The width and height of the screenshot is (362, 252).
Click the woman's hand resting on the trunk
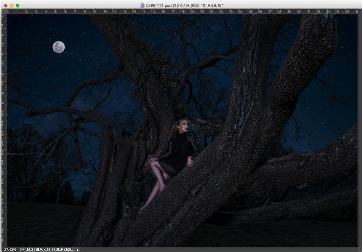[x=190, y=163]
